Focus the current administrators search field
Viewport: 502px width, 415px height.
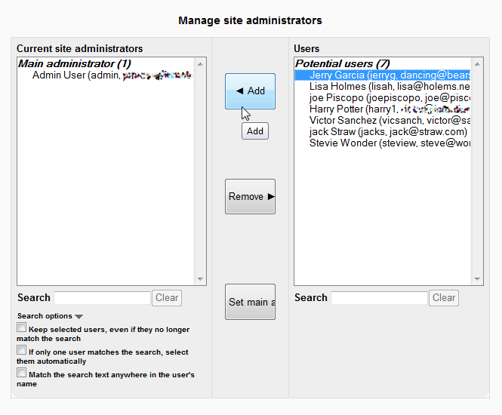102,298
